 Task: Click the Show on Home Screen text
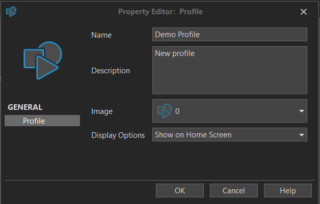coord(193,135)
